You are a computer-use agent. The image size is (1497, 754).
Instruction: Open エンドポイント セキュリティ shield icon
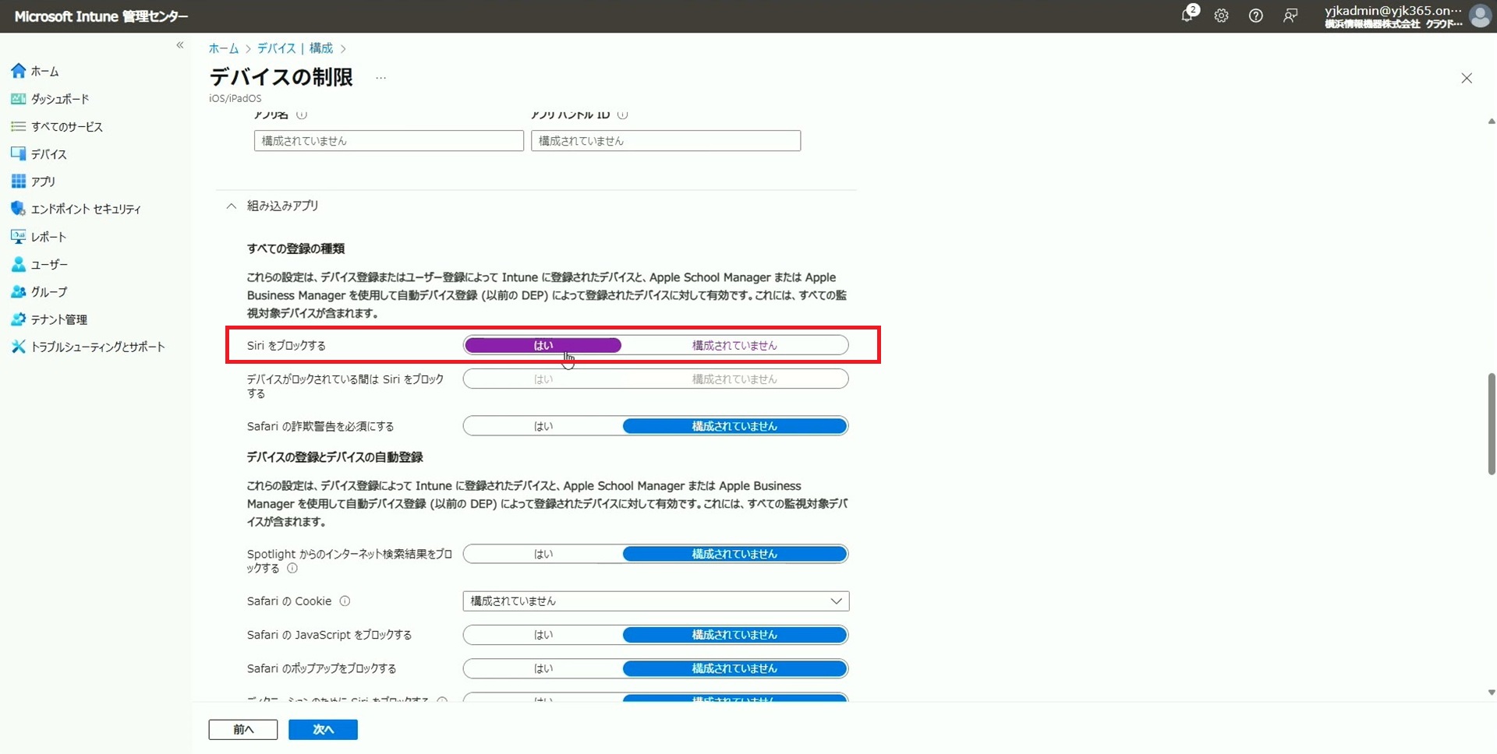tap(18, 209)
